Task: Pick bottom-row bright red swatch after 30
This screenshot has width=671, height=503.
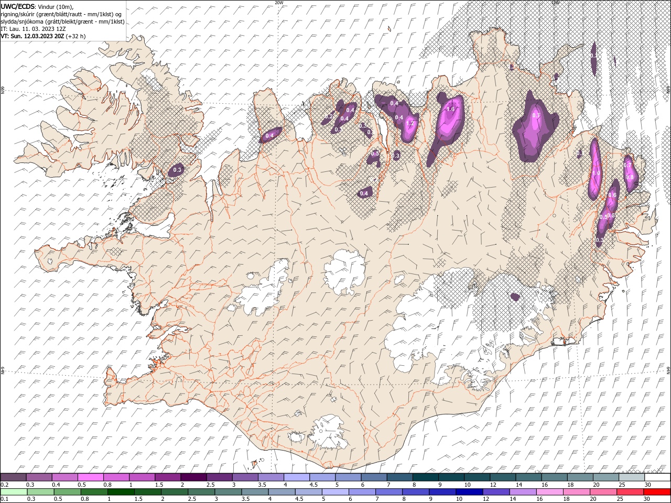Action: (657, 491)
